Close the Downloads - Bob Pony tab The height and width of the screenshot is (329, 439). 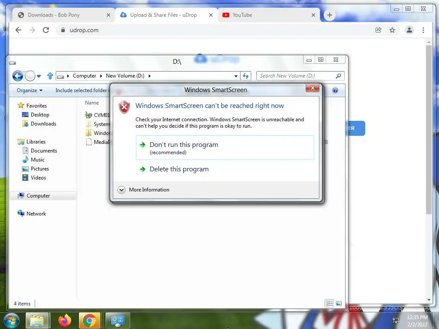point(108,15)
